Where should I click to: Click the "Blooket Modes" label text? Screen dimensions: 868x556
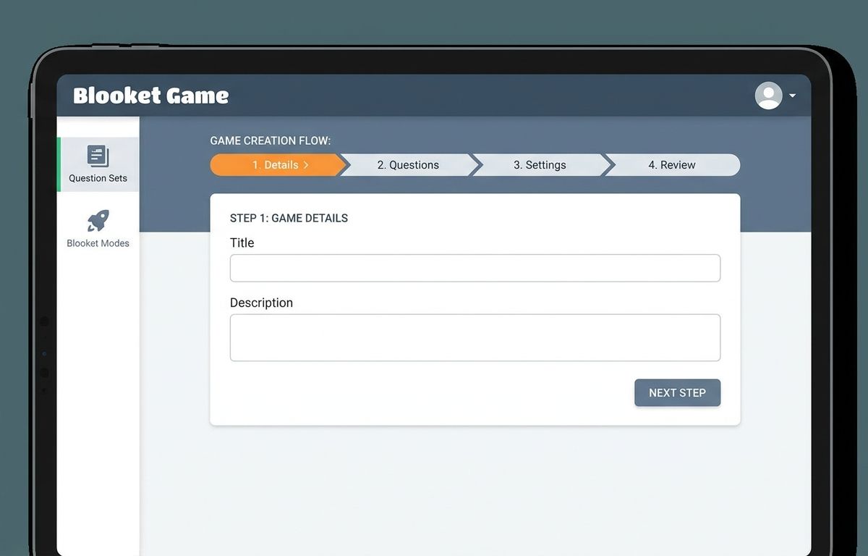click(x=98, y=243)
